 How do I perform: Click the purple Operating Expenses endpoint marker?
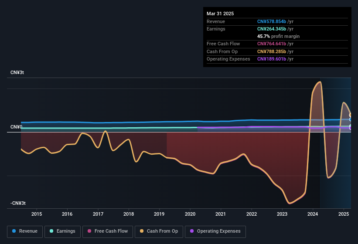[x=351, y=128]
